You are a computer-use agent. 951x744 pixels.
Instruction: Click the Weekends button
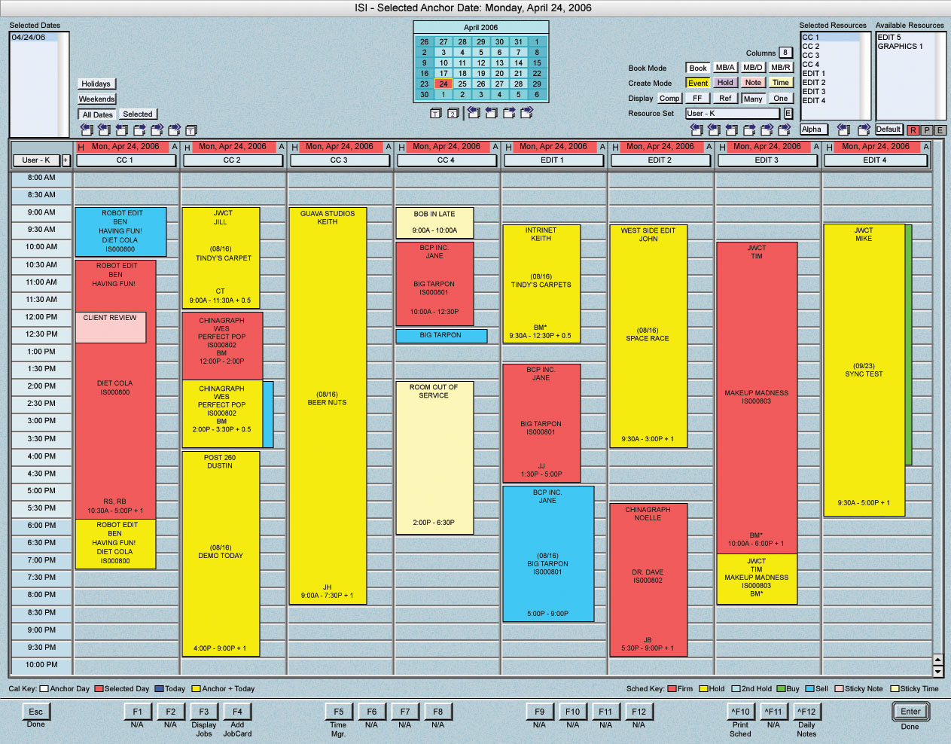[97, 99]
